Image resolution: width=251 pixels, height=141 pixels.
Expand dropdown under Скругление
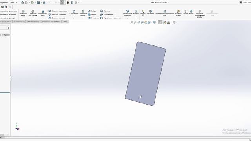pyautogui.click(x=74, y=18)
